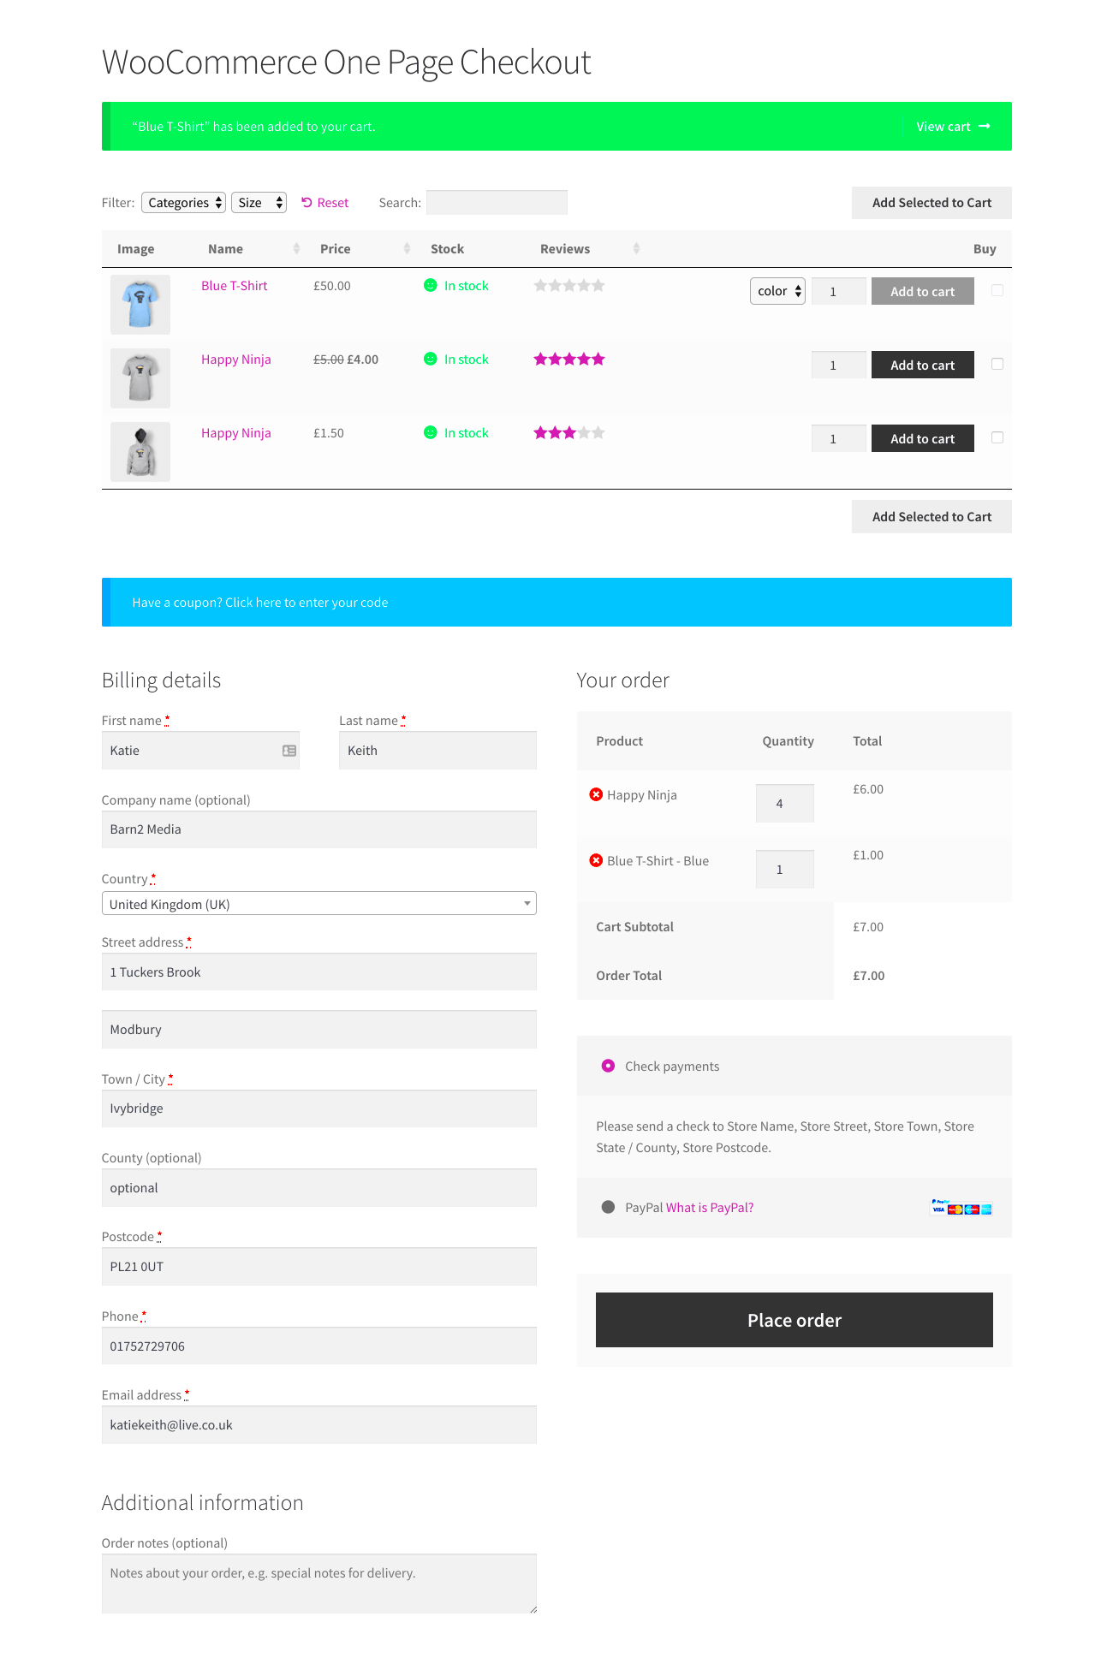Click the Company name field with Barn2 Media
The image size is (1113, 1664).
(318, 829)
